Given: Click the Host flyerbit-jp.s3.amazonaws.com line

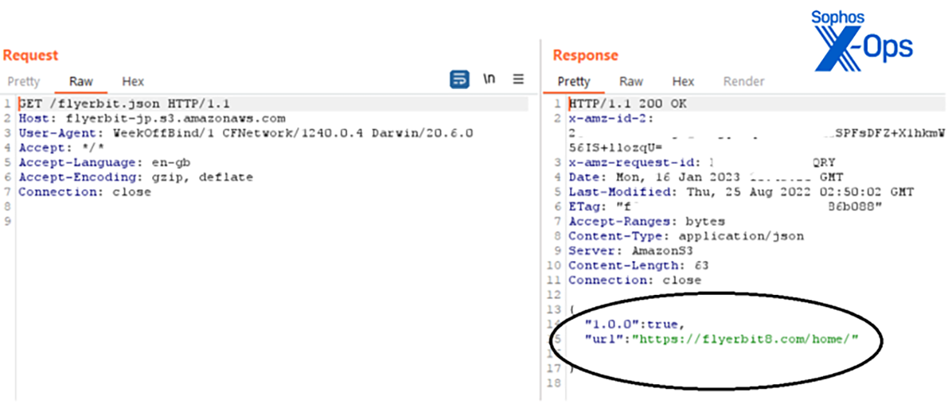Looking at the screenshot, I should pyautogui.click(x=152, y=119).
